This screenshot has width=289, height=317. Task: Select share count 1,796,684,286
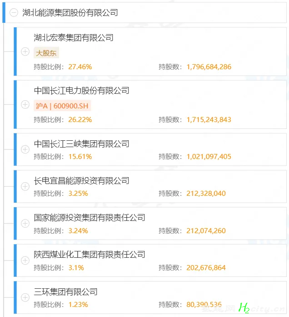(209, 66)
